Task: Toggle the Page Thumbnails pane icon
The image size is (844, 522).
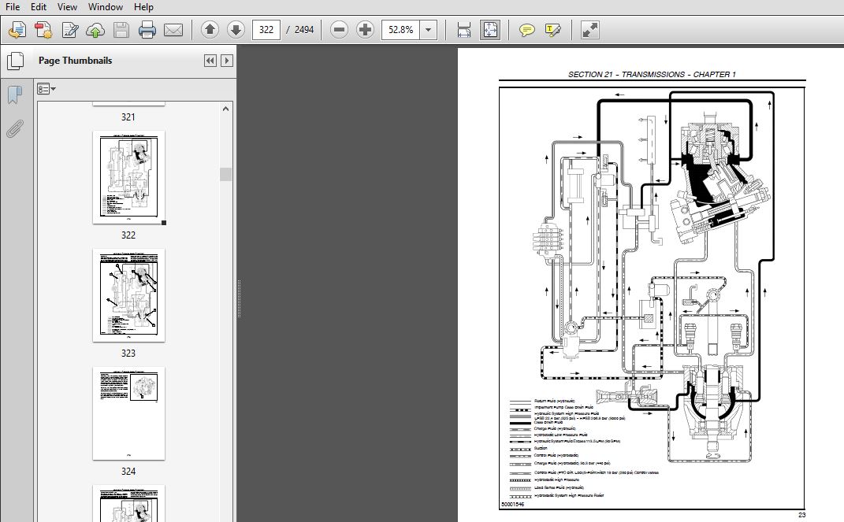Action: pos(15,61)
